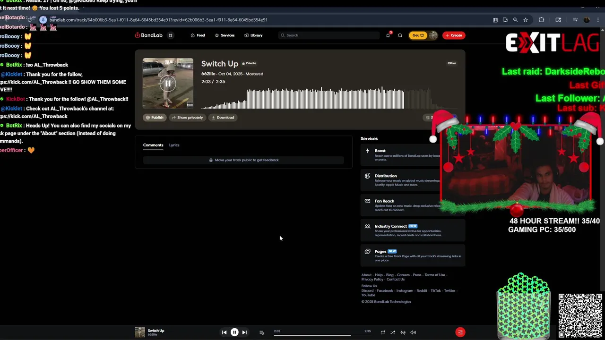Open the Library page
This screenshot has width=605, height=340.
tap(253, 35)
